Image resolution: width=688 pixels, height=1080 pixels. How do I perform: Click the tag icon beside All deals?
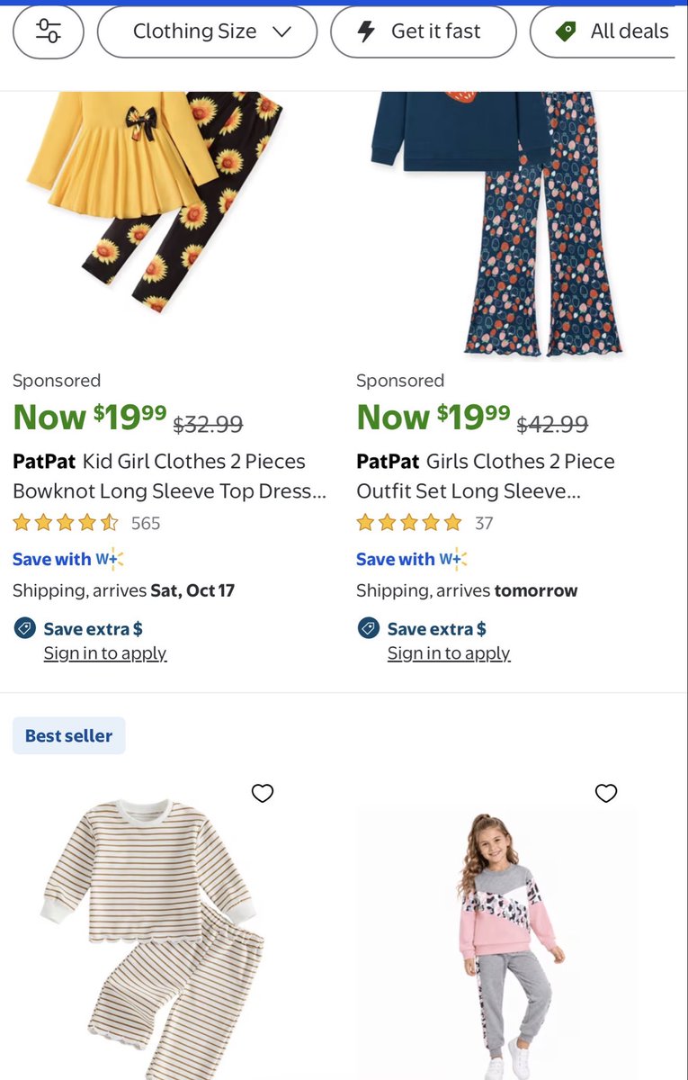tap(566, 31)
